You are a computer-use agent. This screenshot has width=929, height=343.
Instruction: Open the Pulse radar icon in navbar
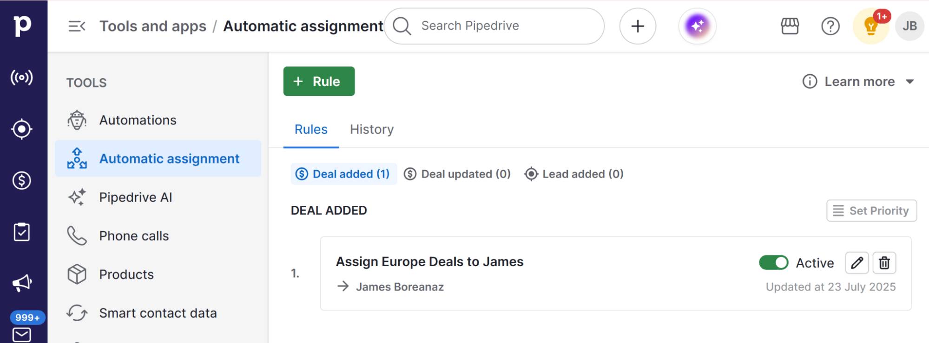[22, 77]
